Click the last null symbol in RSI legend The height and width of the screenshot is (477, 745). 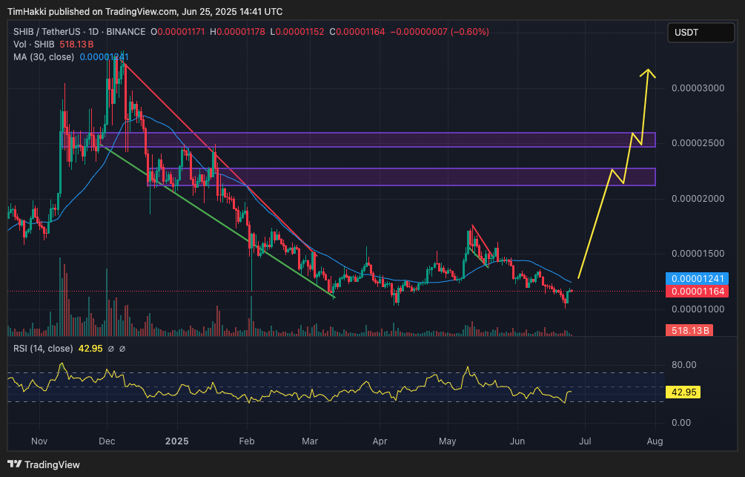click(122, 349)
